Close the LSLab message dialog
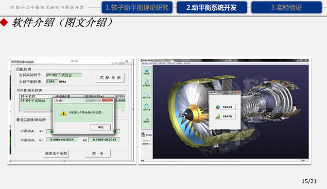The height and width of the screenshot is (189, 327). pos(108,100)
